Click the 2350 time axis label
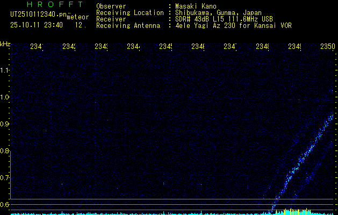The image size is (338, 215). (328, 46)
